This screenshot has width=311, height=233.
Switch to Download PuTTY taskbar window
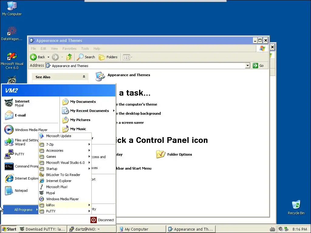click(43, 229)
